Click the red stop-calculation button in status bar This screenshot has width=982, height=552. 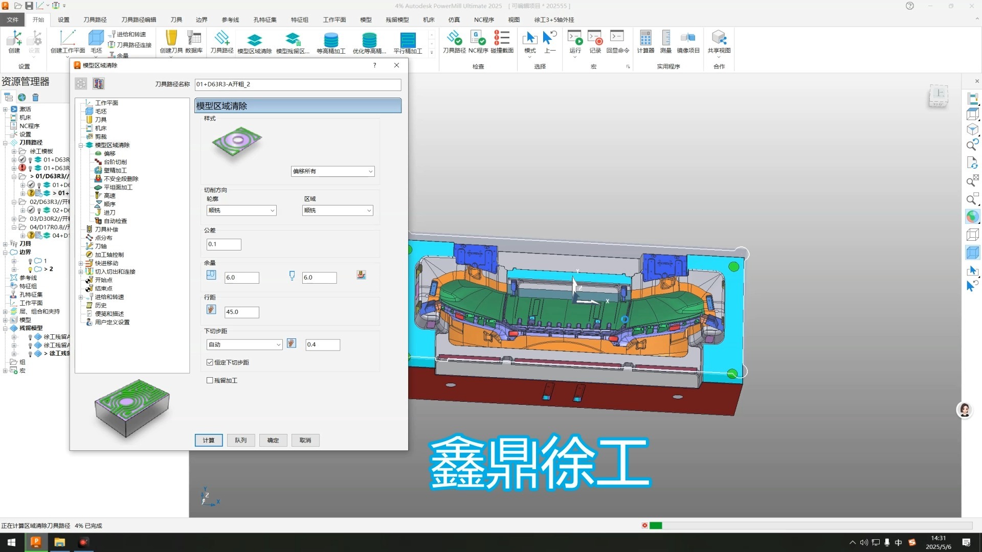click(x=644, y=525)
